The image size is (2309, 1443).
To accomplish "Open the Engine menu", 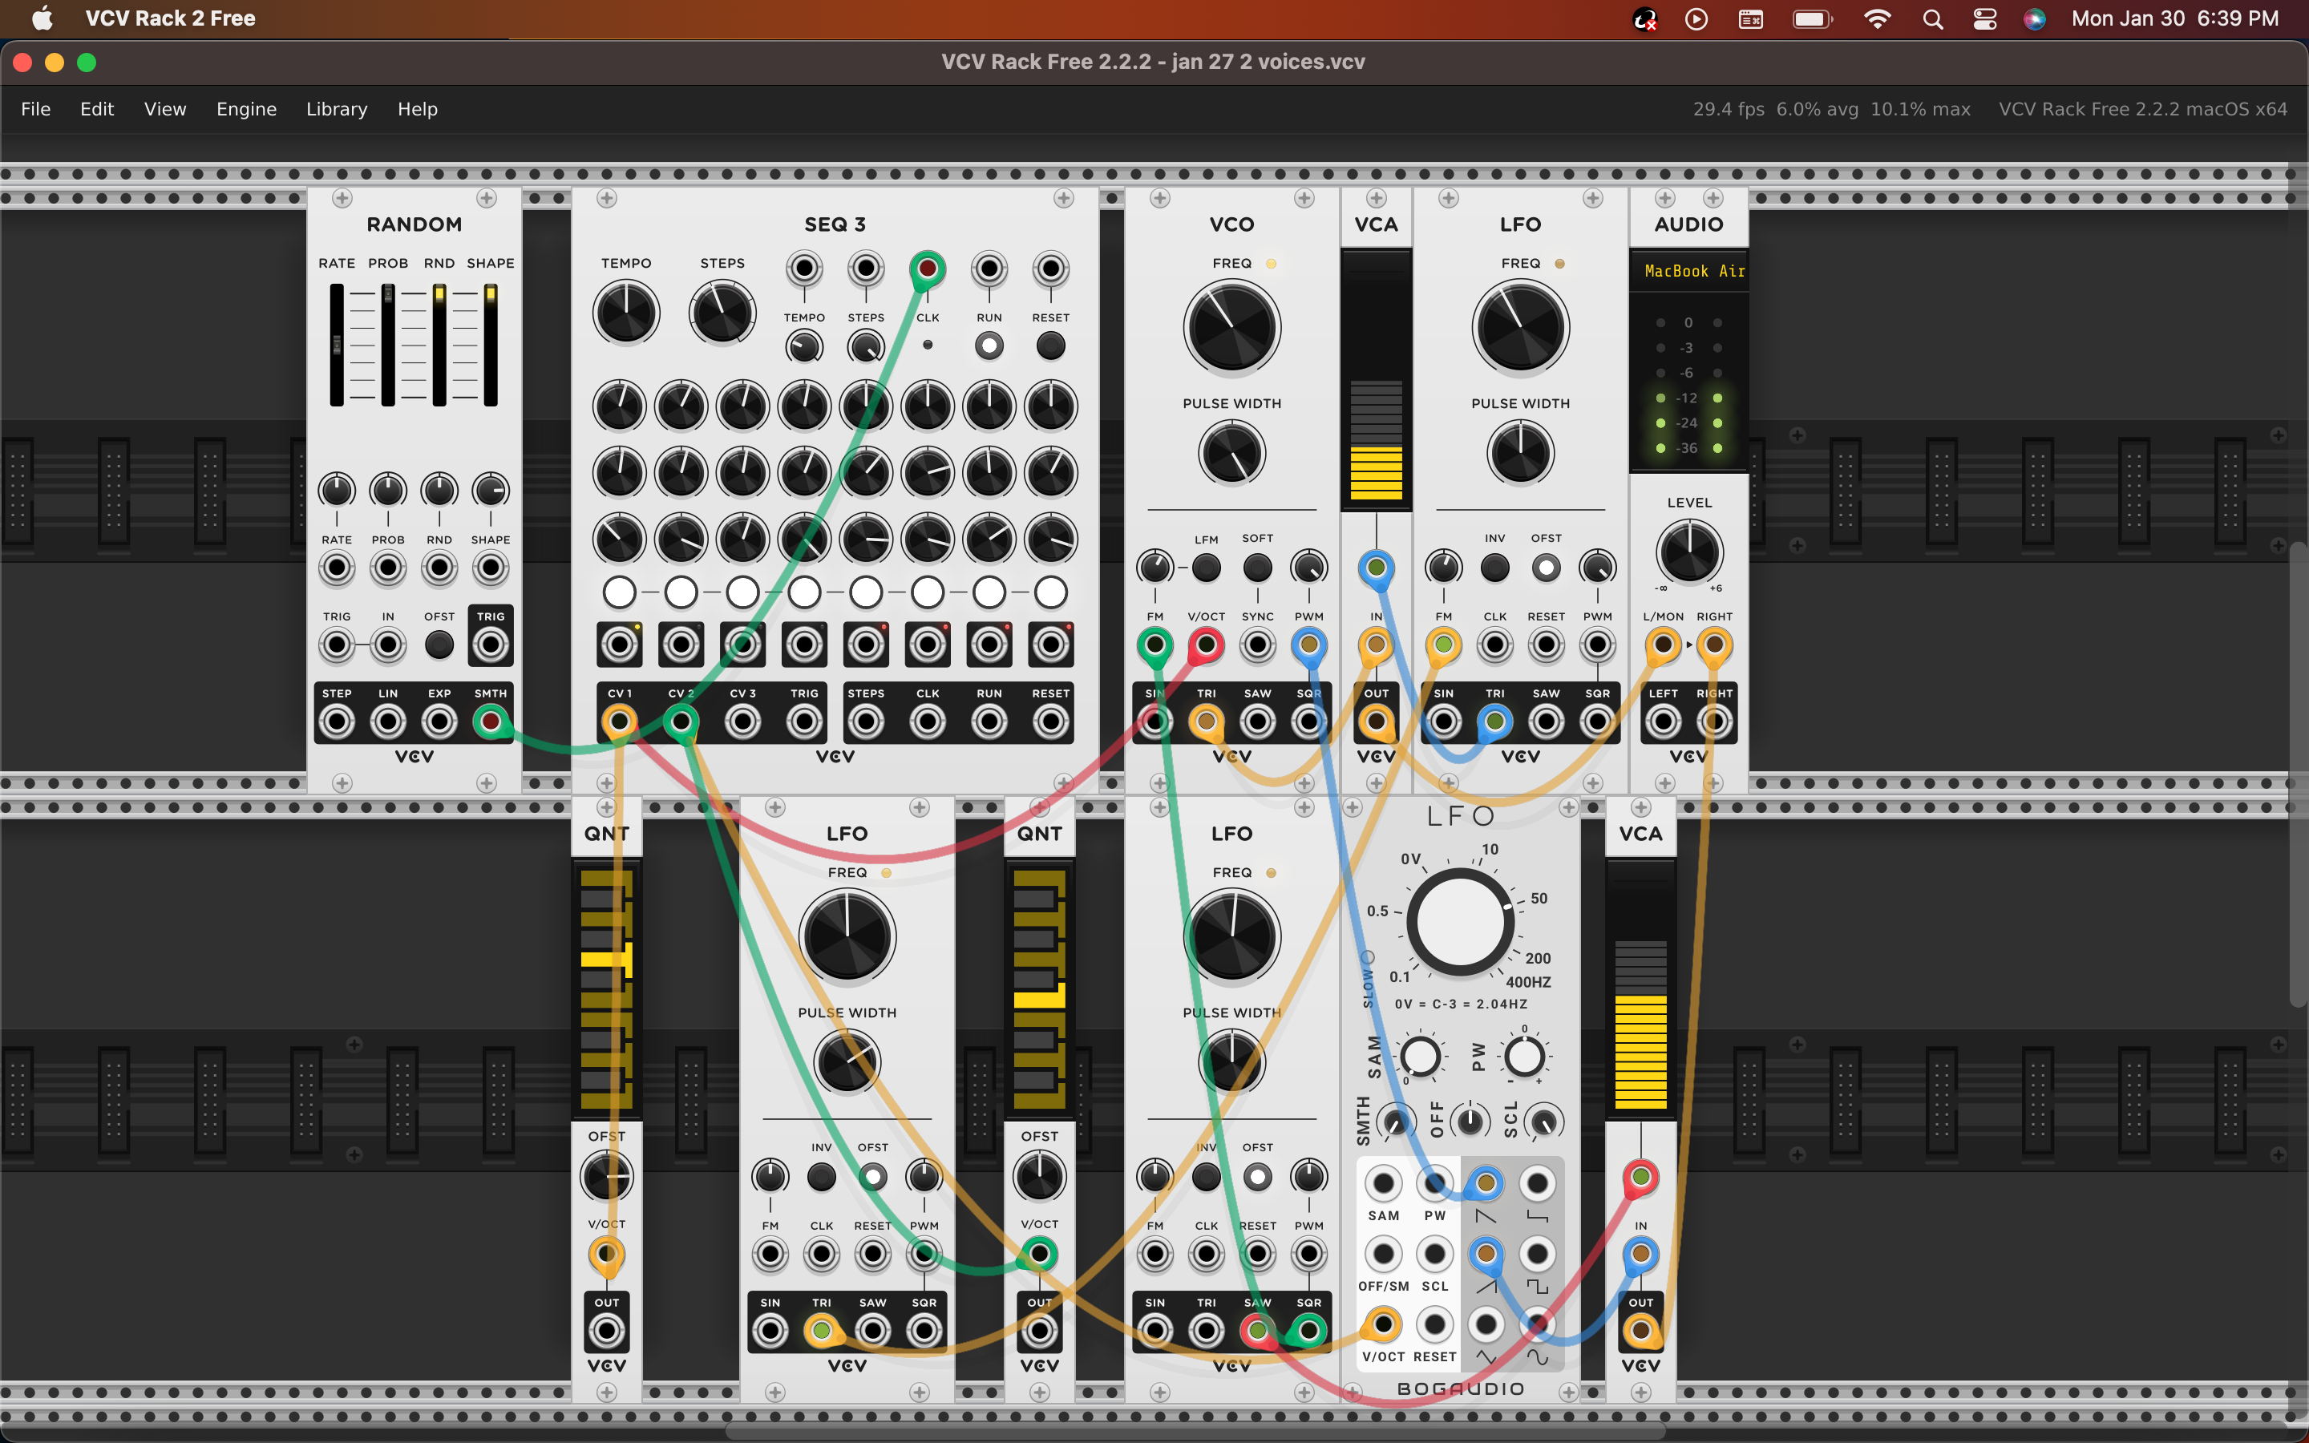I will (246, 109).
